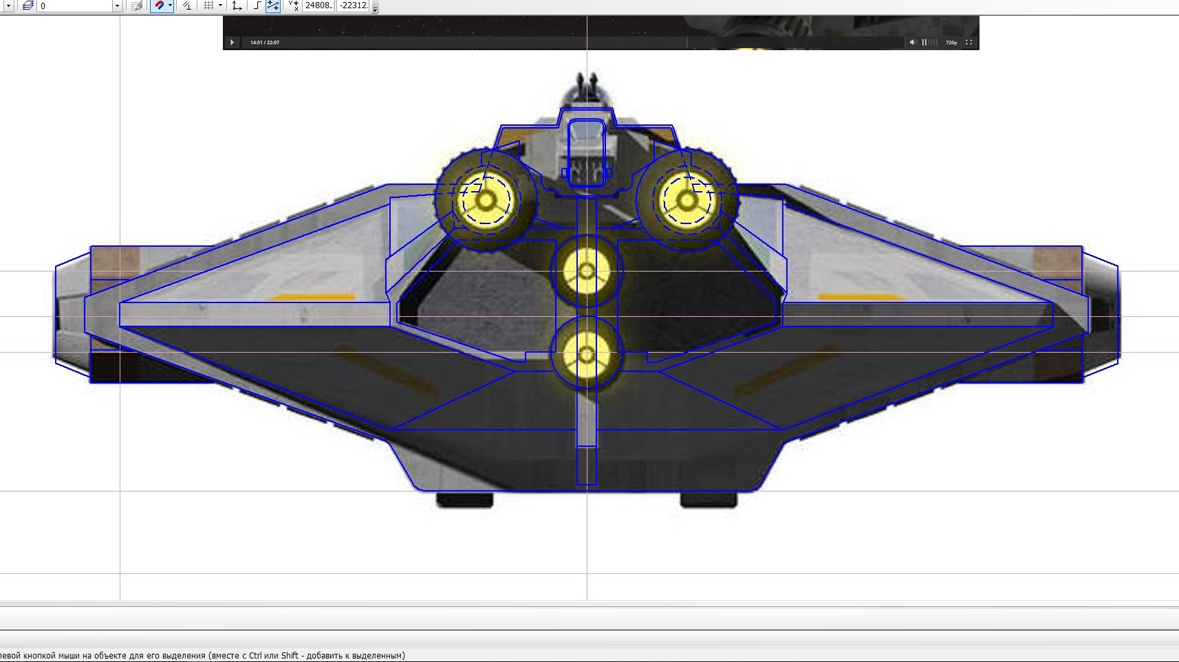Click the cursor coordinates icon
1179x662 pixels.
[x=293, y=5]
